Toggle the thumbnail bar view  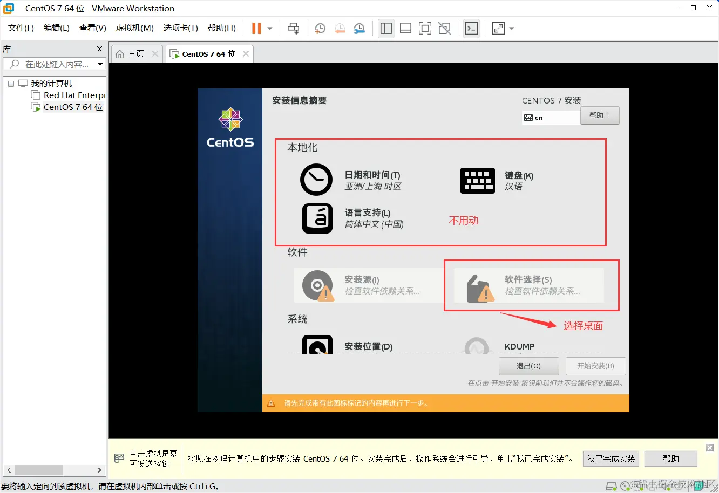click(x=405, y=29)
